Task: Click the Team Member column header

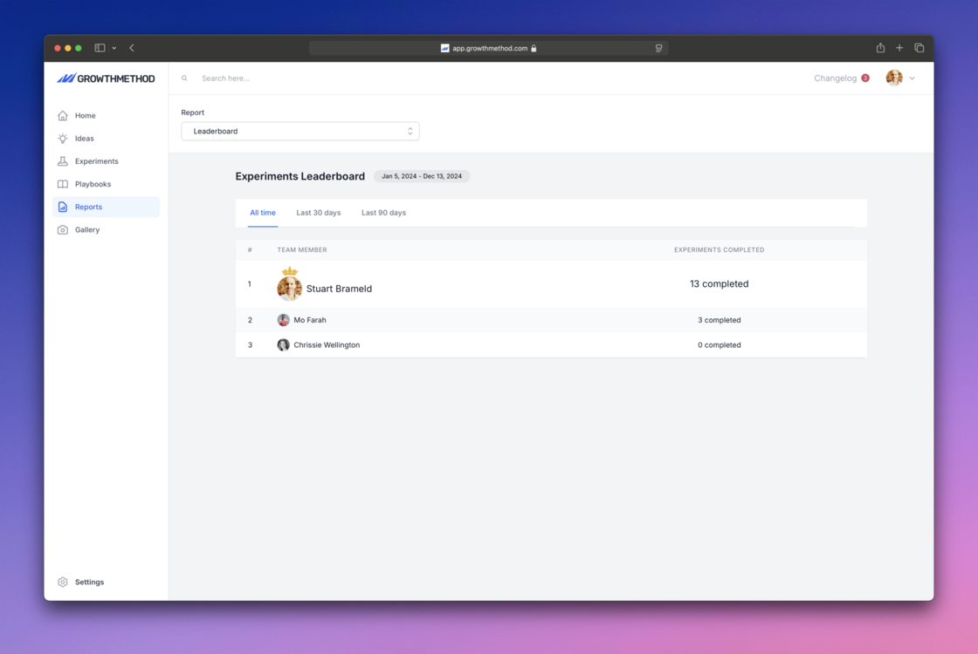Action: click(302, 249)
